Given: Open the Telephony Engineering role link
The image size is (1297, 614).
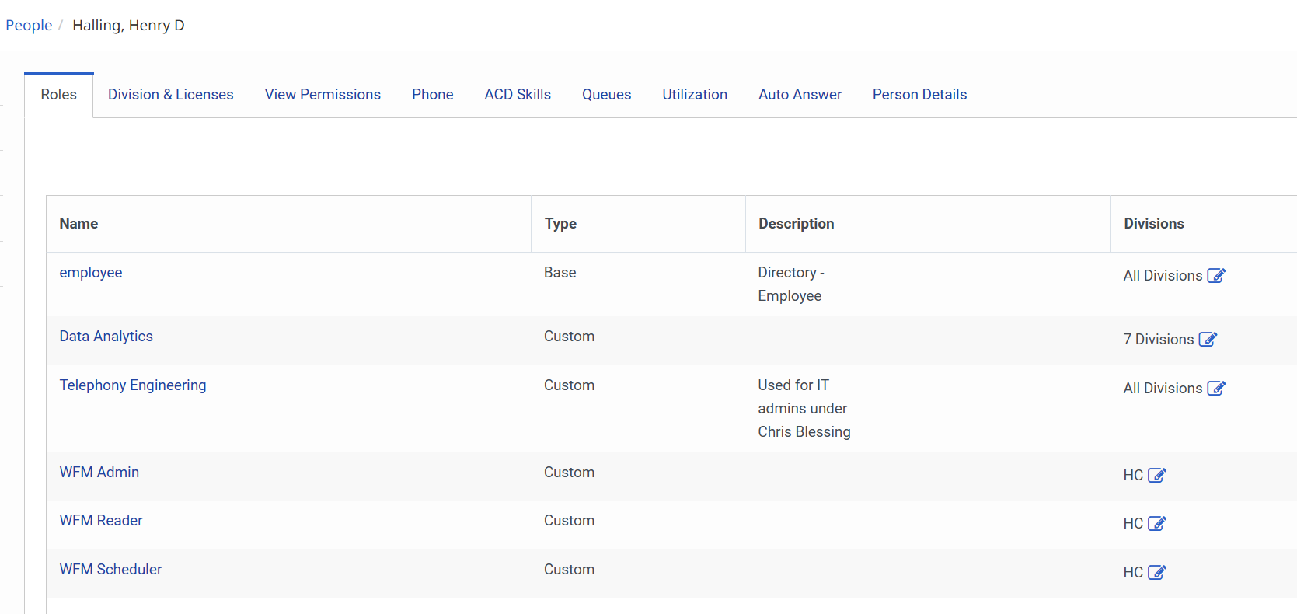Looking at the screenshot, I should (x=133, y=385).
